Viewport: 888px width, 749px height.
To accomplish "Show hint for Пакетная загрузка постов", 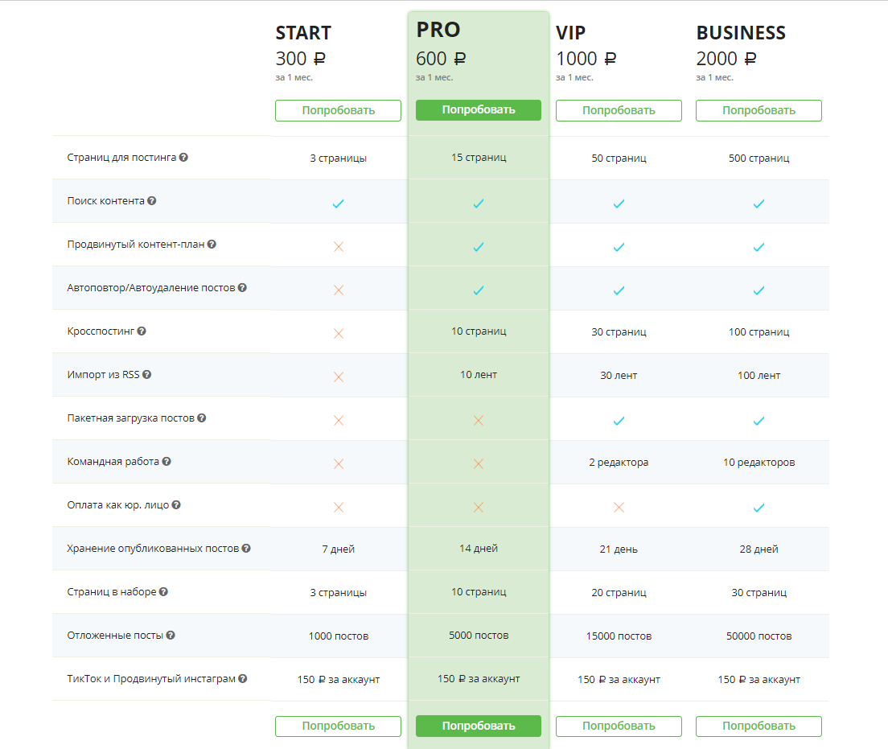I will 202,418.
